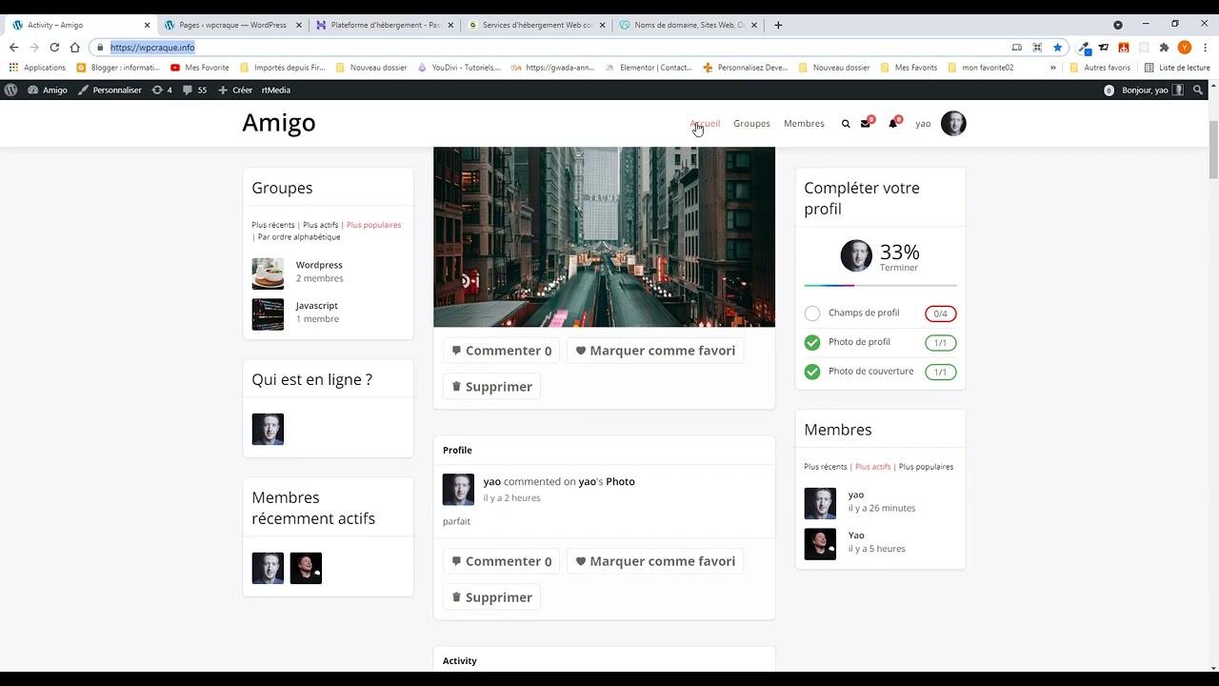Click the Champs de profil unchecked circle
The width and height of the screenshot is (1219, 686).
pyautogui.click(x=812, y=313)
